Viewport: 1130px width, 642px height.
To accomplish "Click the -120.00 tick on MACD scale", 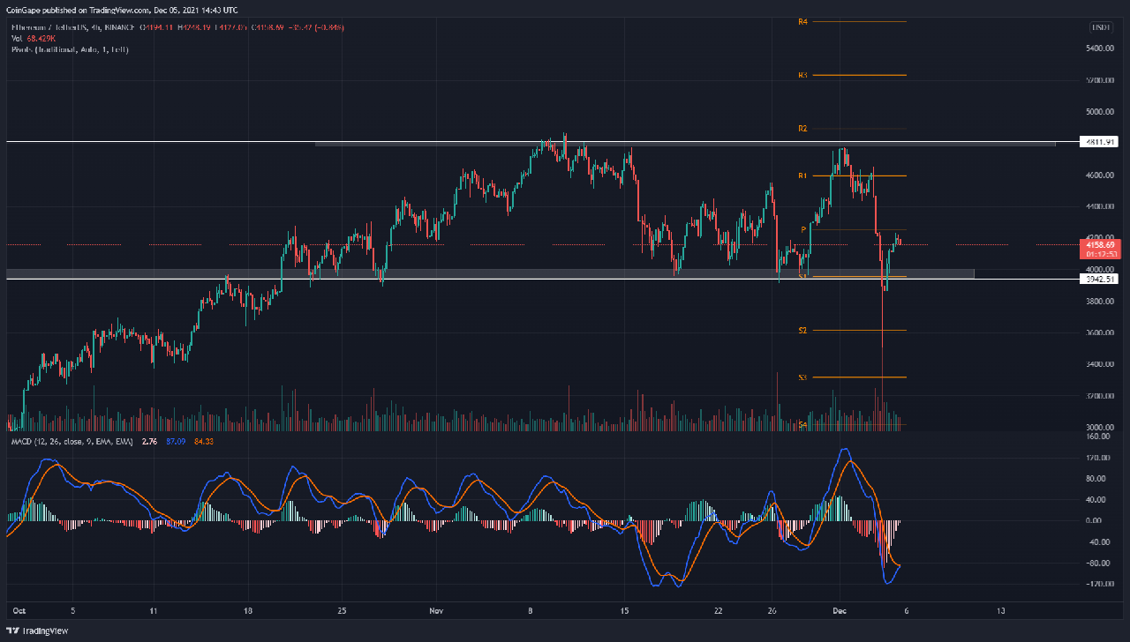I will pos(1099,584).
